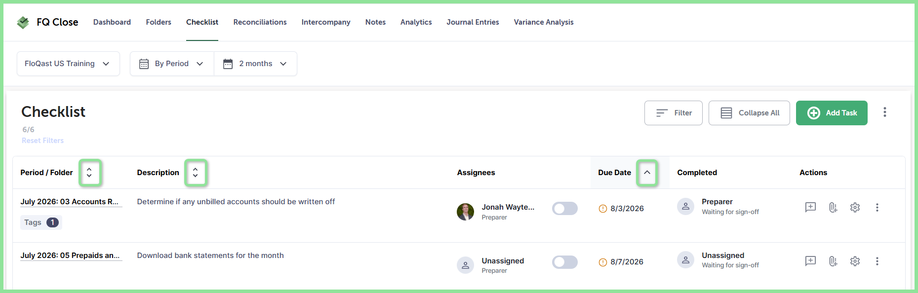Screen dimensions: 918x293
Task: Open settings gear for 8/7/2026 task
Action: (855, 261)
